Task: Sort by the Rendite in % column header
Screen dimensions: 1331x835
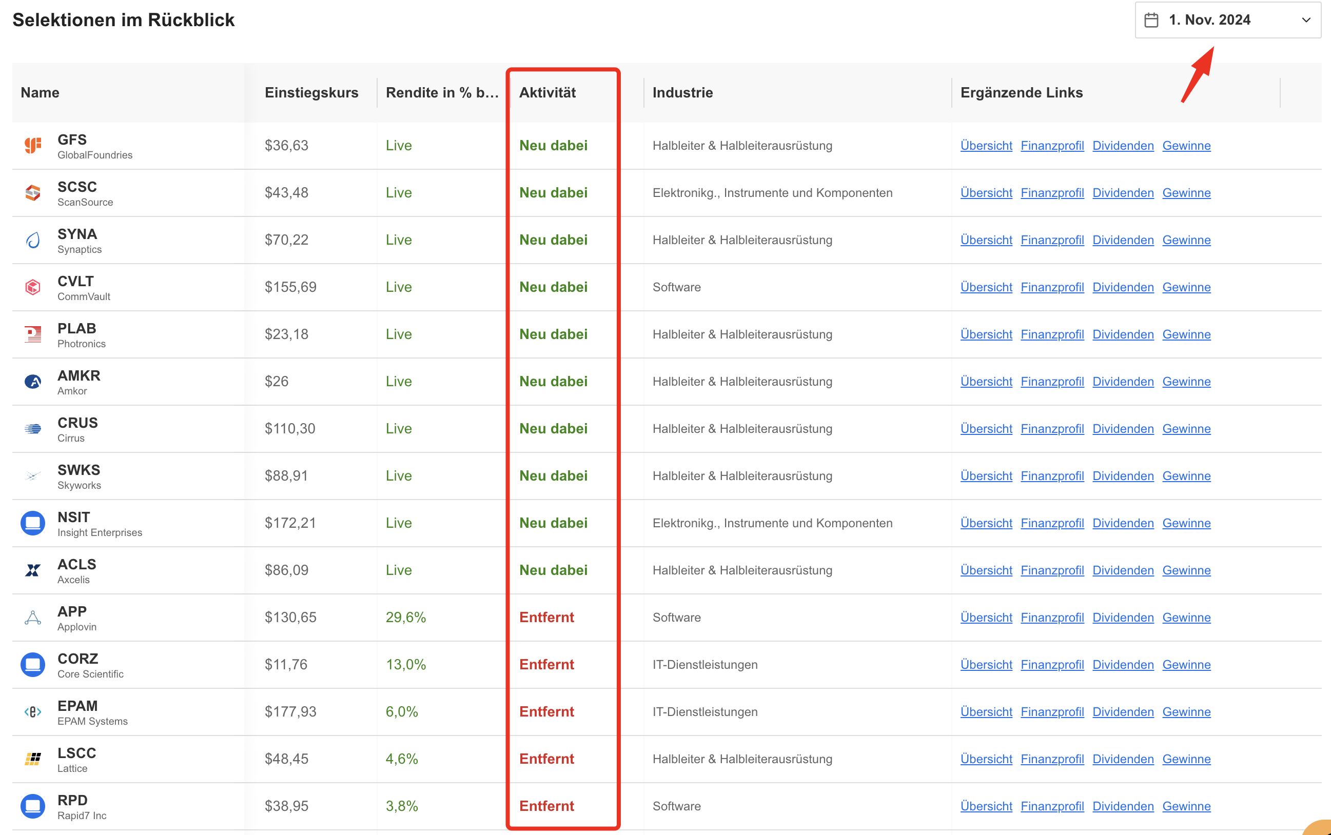Action: pyautogui.click(x=442, y=92)
